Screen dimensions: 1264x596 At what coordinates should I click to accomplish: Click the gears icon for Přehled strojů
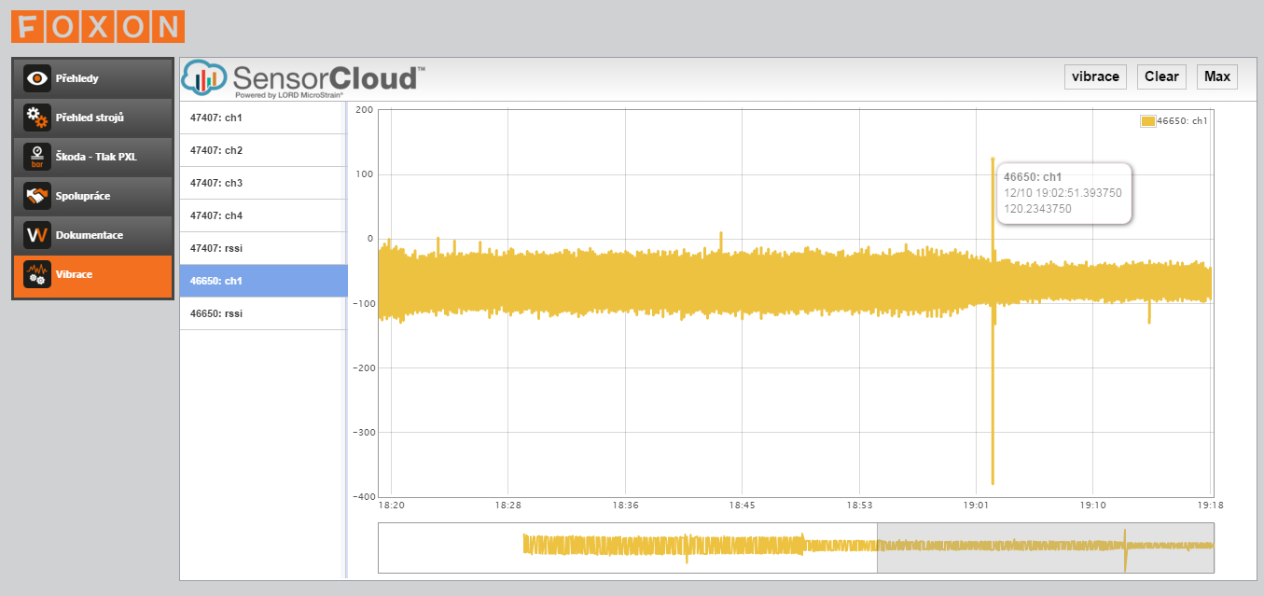pyautogui.click(x=37, y=118)
